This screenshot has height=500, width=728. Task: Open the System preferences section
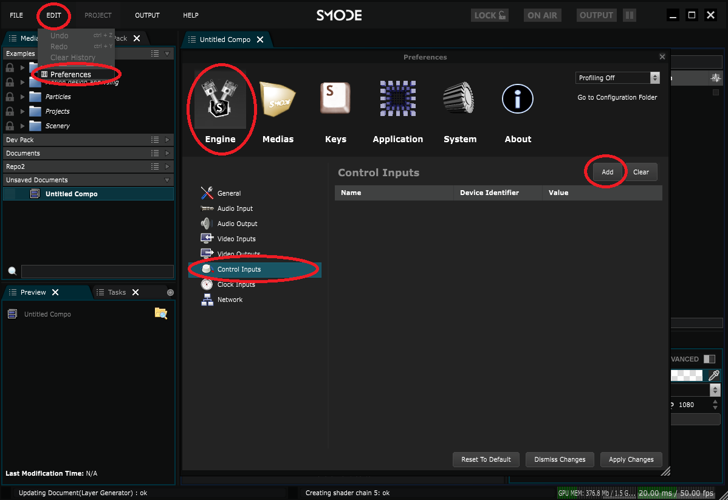[459, 111]
